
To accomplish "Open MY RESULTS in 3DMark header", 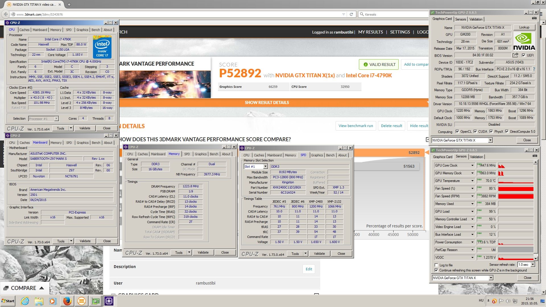I will pos(371,32).
